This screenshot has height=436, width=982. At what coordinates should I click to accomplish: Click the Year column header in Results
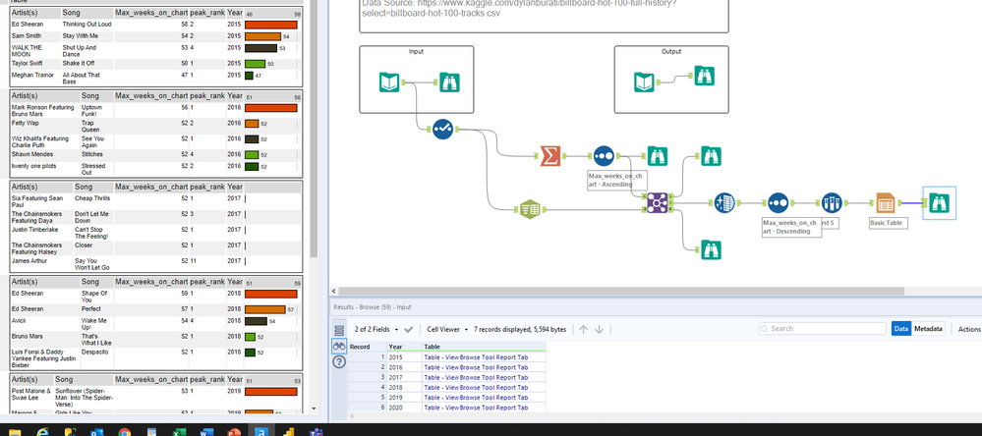pyautogui.click(x=404, y=347)
